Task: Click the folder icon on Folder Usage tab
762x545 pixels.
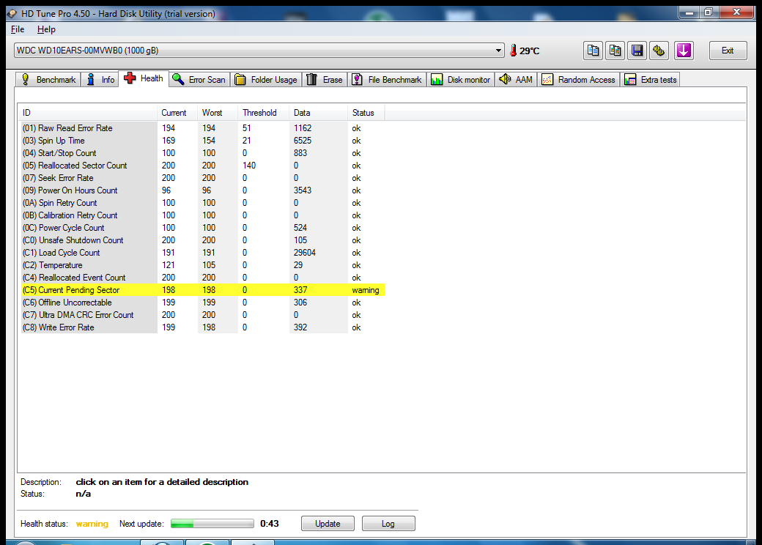Action: coord(240,80)
